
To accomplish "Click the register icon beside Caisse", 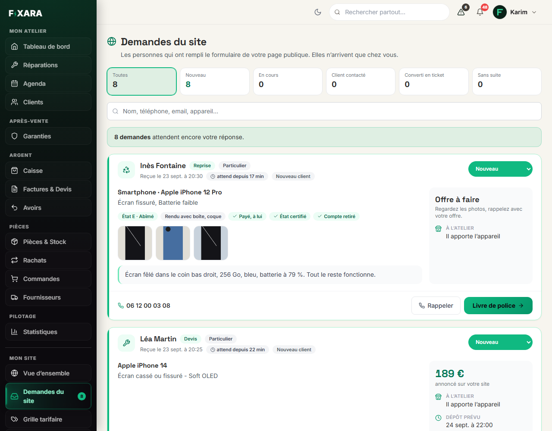I will pyautogui.click(x=15, y=171).
